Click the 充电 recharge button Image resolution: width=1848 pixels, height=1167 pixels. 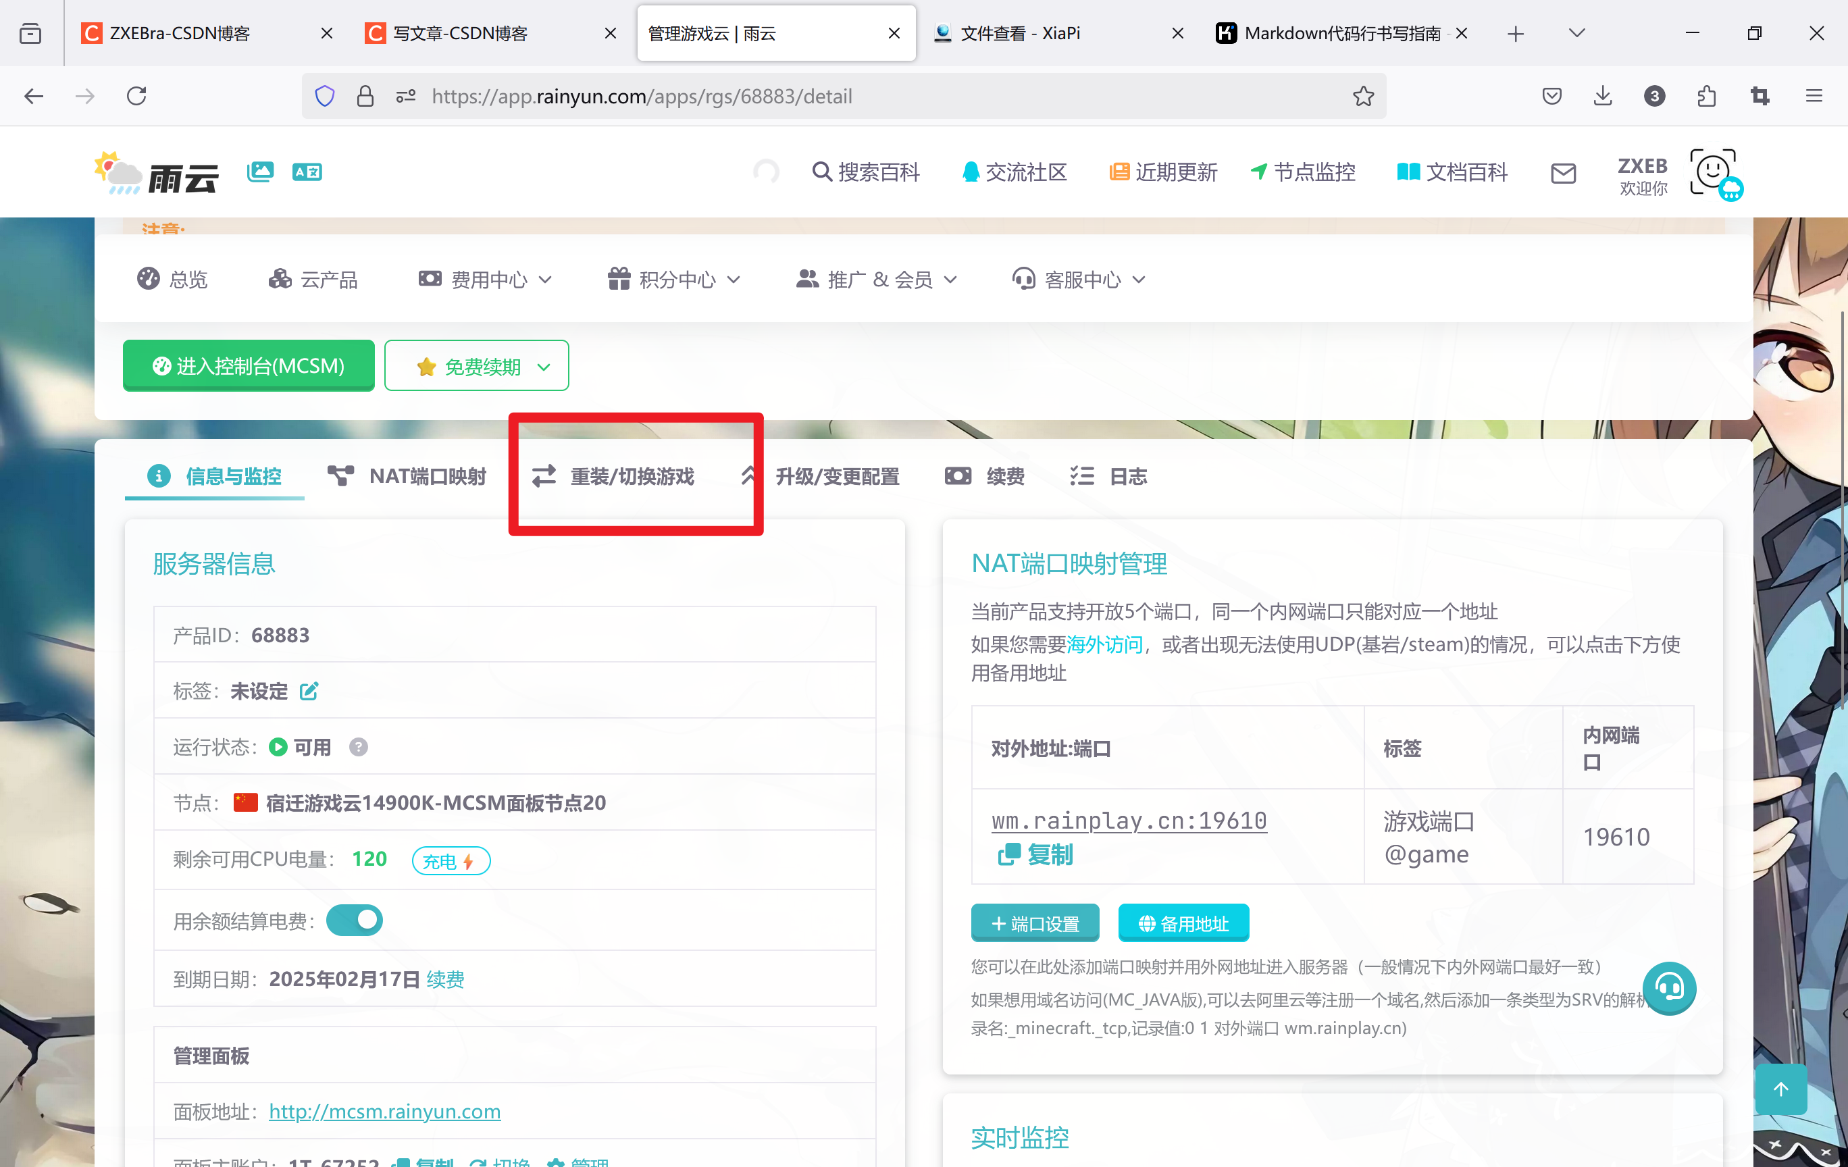tap(451, 861)
